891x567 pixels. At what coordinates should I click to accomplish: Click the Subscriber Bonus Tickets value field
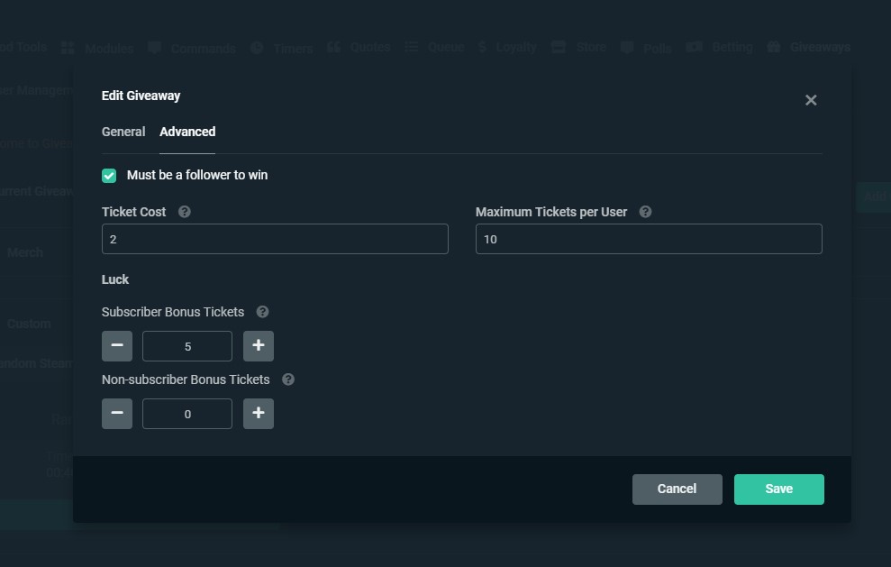187,346
